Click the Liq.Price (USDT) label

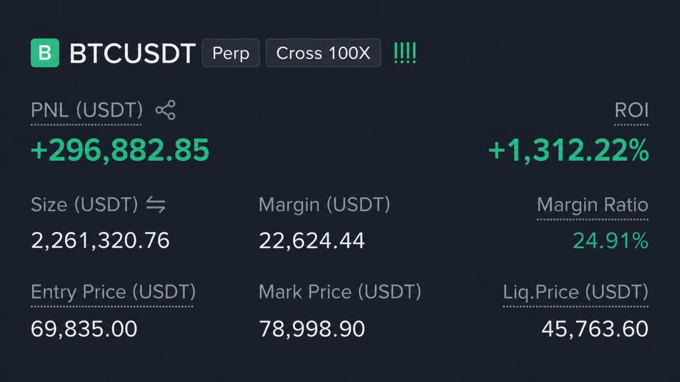click(576, 292)
